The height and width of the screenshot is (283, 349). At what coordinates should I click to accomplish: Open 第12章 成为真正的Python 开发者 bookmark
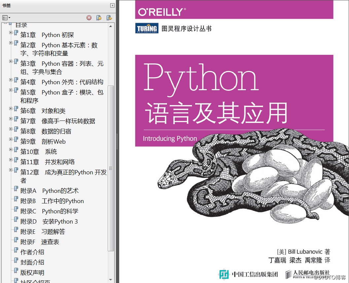(63, 176)
